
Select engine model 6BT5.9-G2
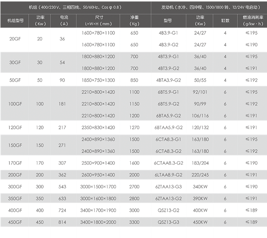pos(168,104)
